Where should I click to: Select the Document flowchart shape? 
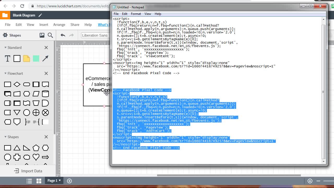pyautogui.click(x=45, y=84)
